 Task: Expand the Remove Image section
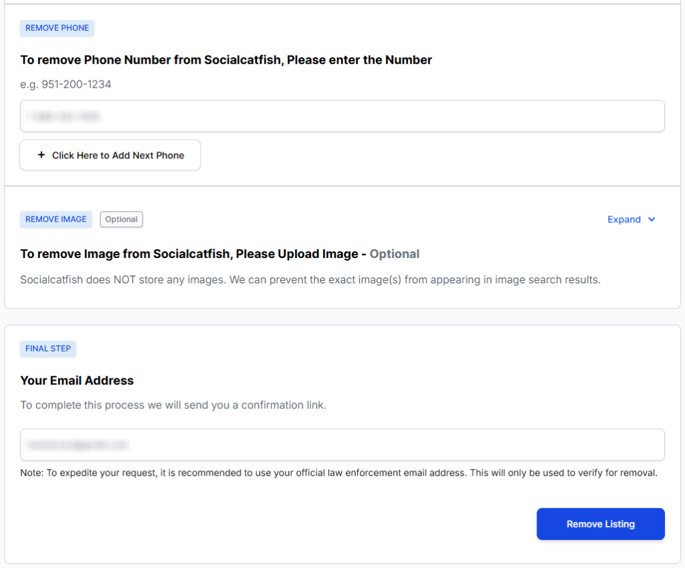point(624,220)
